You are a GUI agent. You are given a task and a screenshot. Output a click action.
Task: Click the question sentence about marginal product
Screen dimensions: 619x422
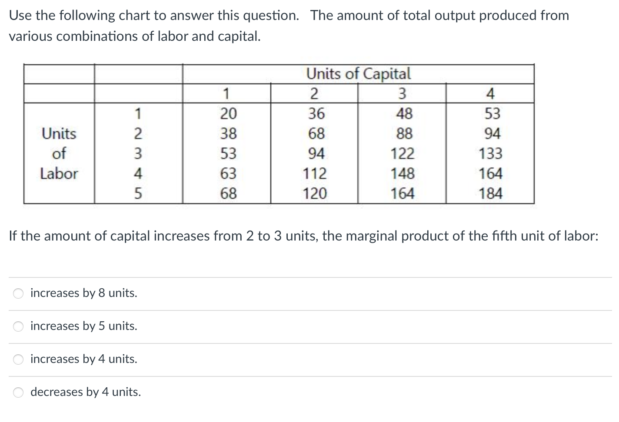pyautogui.click(x=303, y=236)
